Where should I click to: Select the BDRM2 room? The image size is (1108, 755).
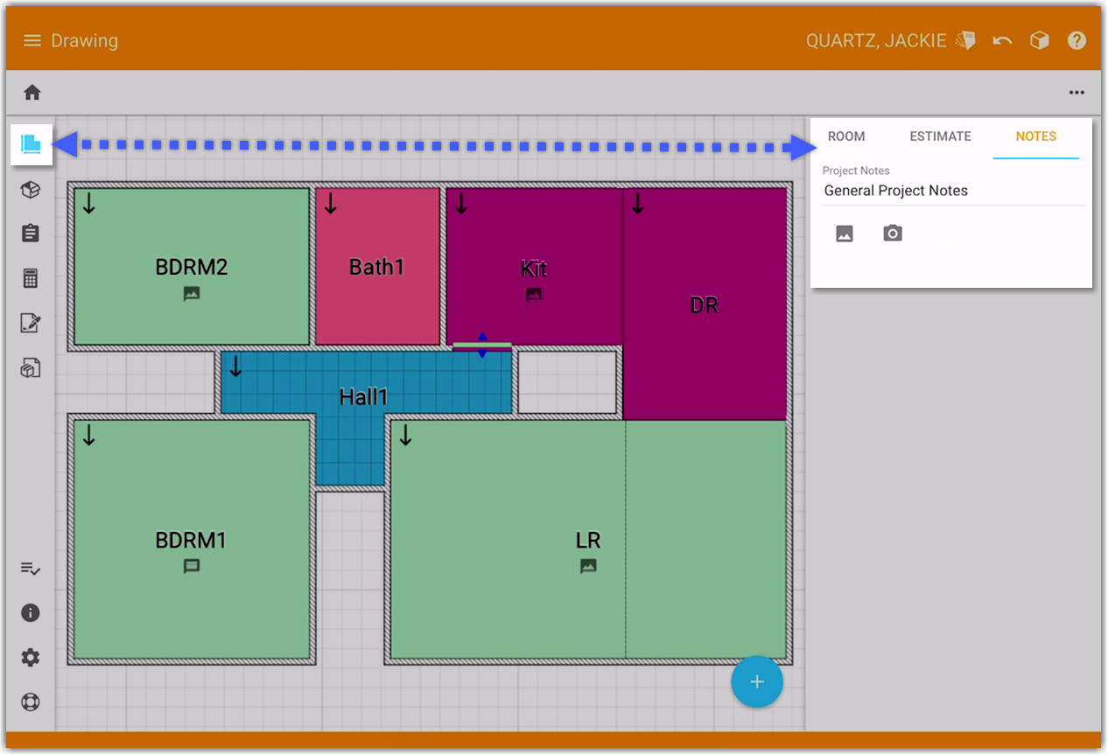[192, 267]
